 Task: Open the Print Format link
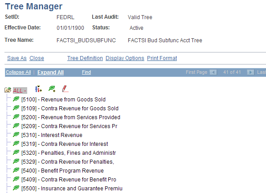(x=162, y=58)
